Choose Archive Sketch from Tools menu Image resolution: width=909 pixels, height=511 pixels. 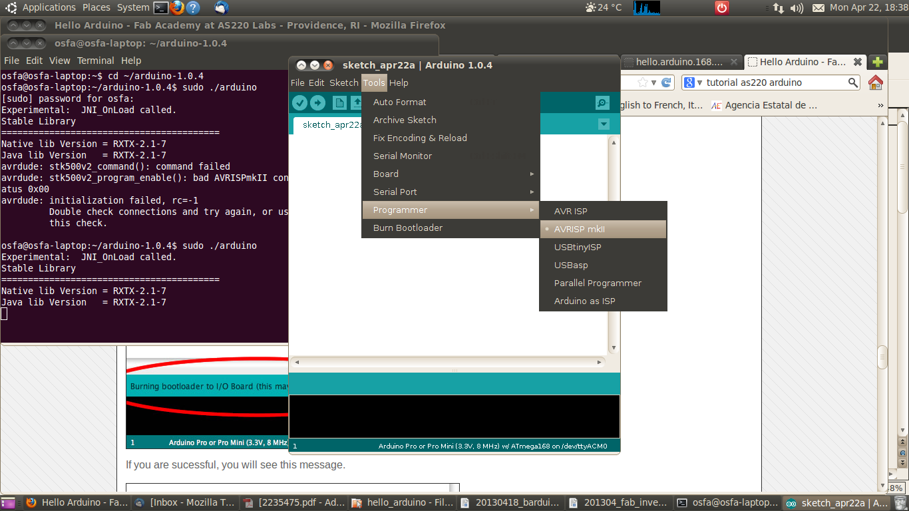click(451, 120)
